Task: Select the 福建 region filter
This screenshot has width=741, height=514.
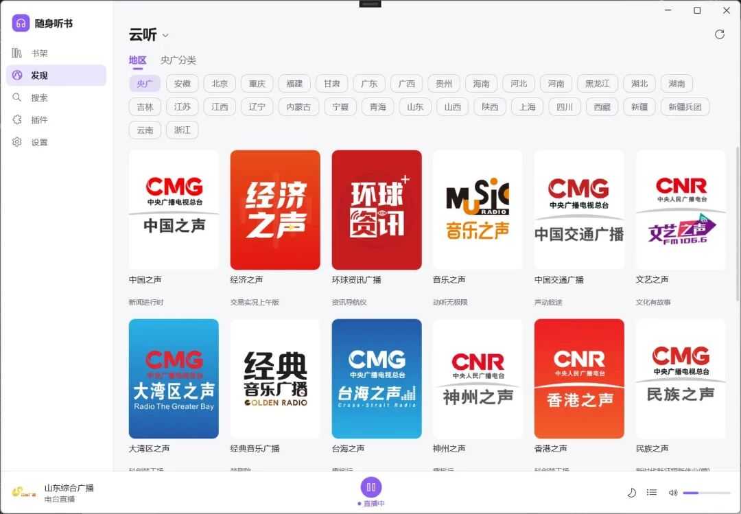Action: click(294, 84)
